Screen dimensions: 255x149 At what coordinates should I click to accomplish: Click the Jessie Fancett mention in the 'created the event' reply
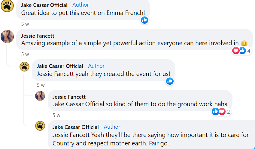coord(54,74)
